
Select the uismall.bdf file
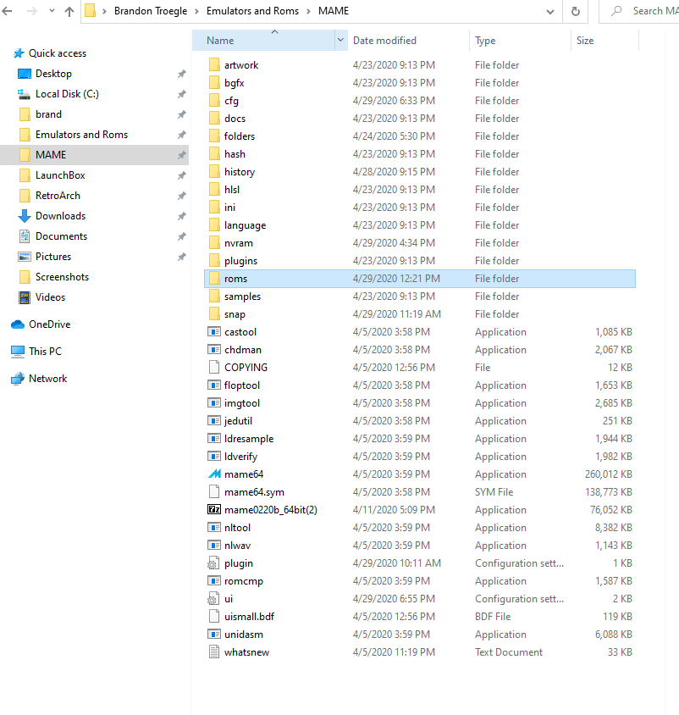(x=249, y=617)
